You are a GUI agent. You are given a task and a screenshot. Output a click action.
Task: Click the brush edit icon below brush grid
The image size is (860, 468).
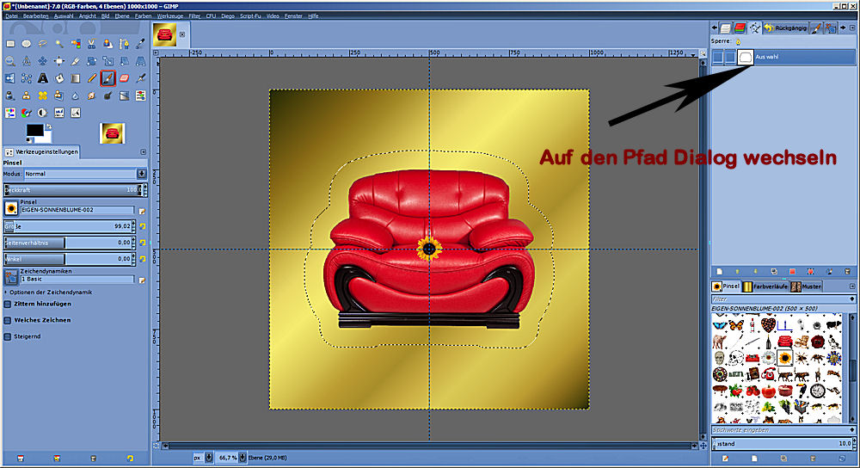tap(725, 459)
